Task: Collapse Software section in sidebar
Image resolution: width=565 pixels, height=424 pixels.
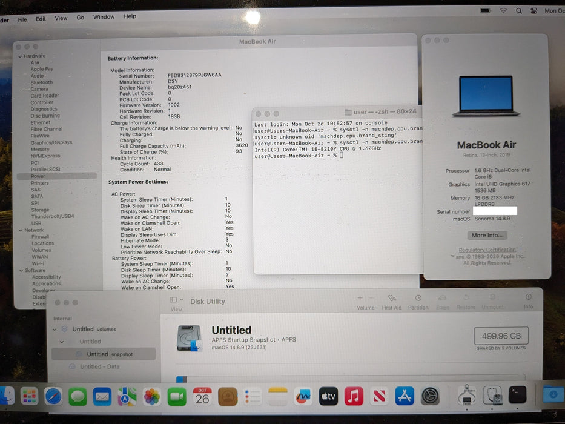Action: [21, 270]
